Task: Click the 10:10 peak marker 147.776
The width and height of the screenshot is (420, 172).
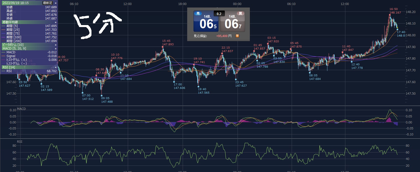Action: (x=117, y=56)
